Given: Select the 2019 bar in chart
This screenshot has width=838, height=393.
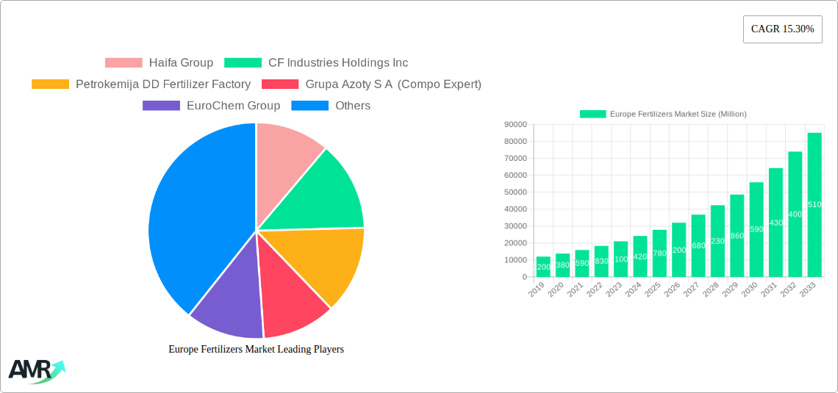Looking at the screenshot, I should 543,267.
